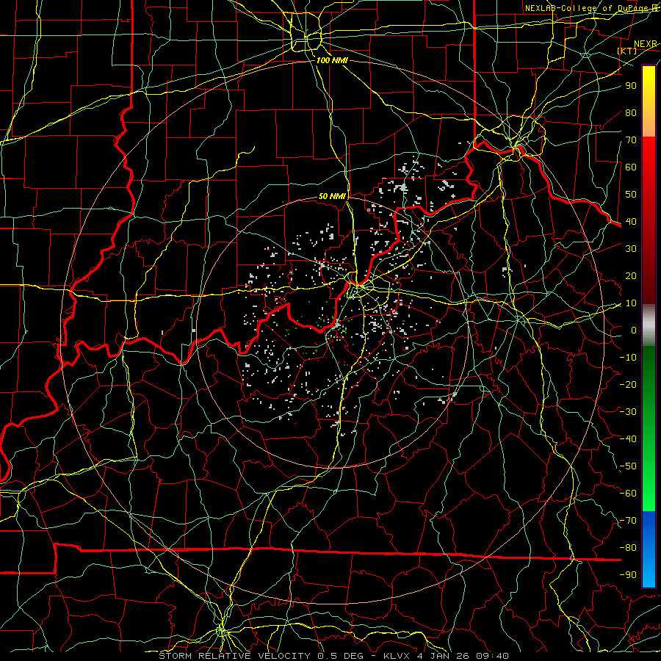Select the 50 value on the velocity scale
This screenshot has width=661, height=661.
pos(631,195)
